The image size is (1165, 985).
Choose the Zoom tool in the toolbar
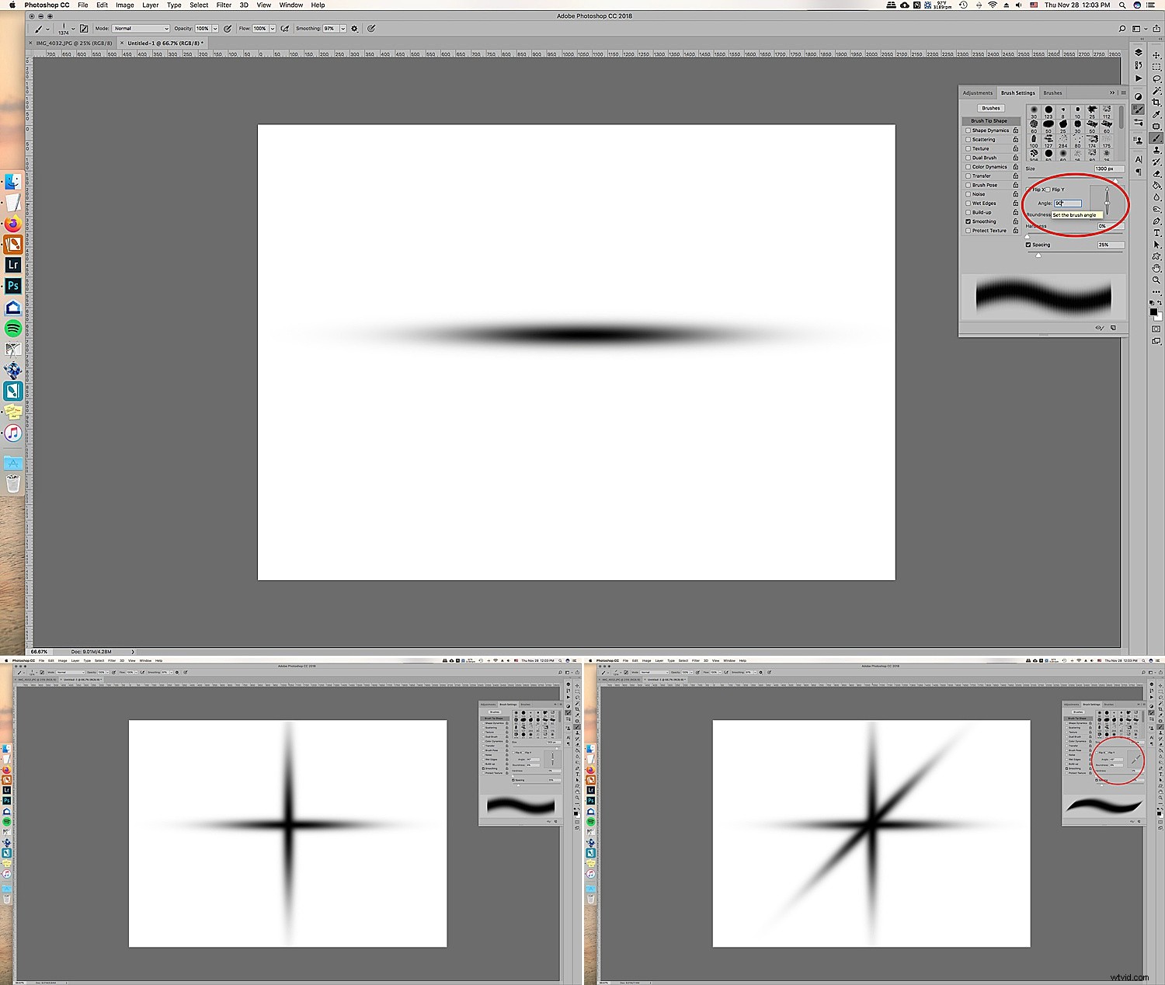[1156, 280]
